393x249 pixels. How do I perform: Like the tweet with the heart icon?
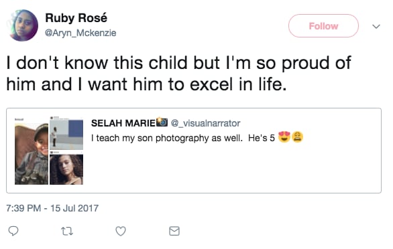click(x=121, y=231)
